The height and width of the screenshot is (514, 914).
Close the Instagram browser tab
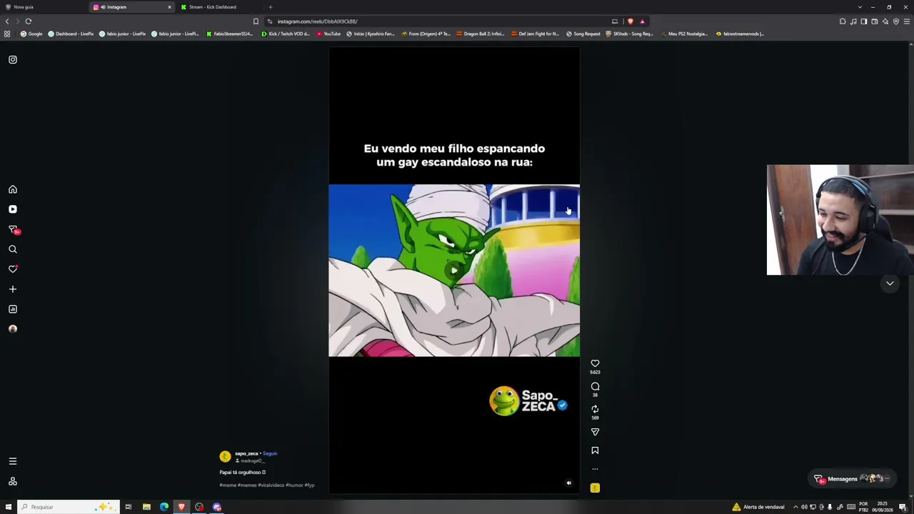coord(169,7)
